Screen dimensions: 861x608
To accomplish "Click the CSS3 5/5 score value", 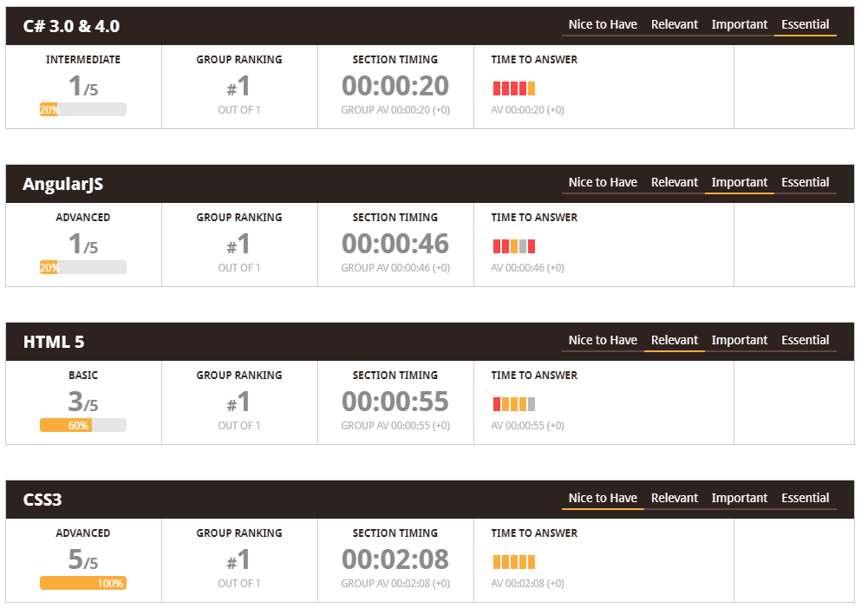I will 83,559.
